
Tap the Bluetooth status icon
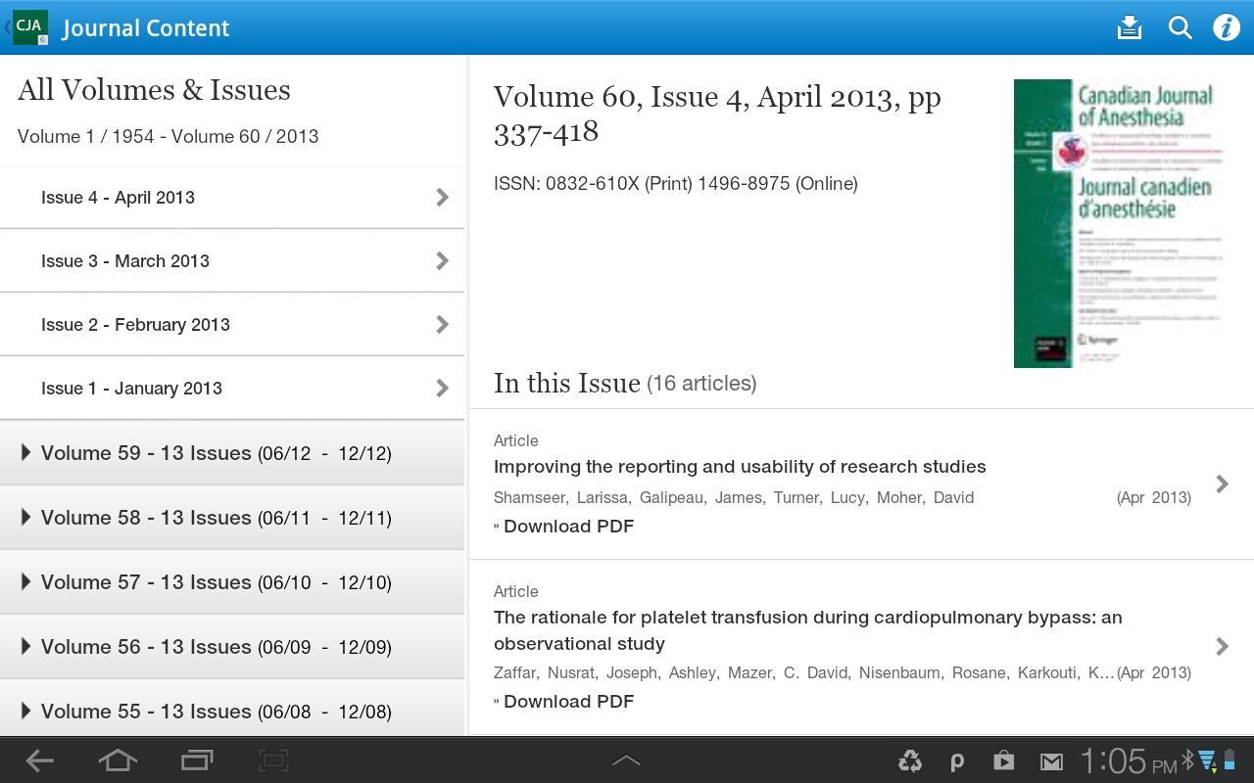coord(1187,760)
